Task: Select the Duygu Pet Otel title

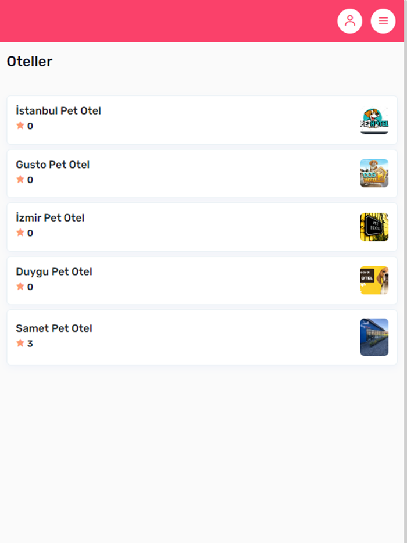Action: 53,271
